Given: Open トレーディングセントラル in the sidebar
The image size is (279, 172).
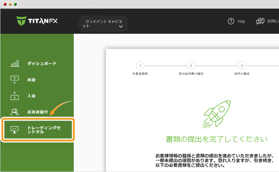Looking at the screenshot, I should [38, 130].
